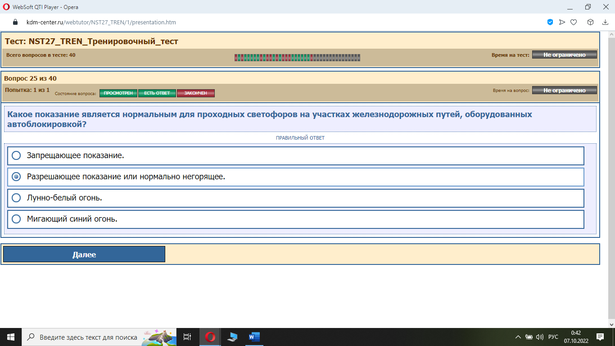The image size is (615, 346).
Task: Click the 'Попытка: 1 из 1' text
Action: click(27, 90)
